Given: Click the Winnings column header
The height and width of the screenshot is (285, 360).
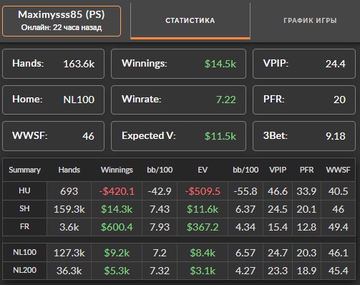Looking at the screenshot, I should click(x=117, y=170).
